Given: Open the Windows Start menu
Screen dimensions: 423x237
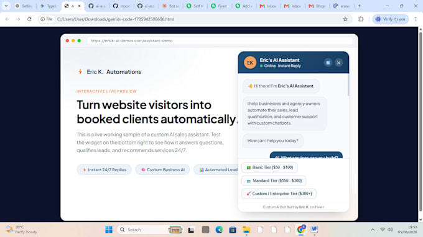Looking at the screenshot, I should point(109,230).
